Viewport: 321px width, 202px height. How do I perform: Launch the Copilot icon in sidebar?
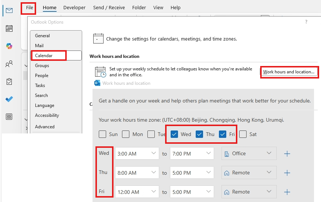tap(9, 46)
